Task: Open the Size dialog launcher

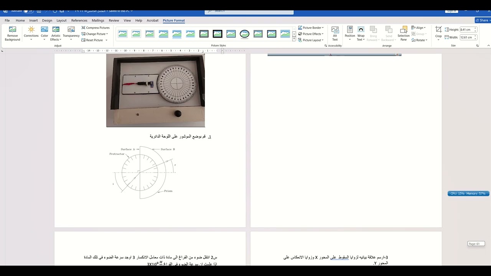Action: pos(478,46)
